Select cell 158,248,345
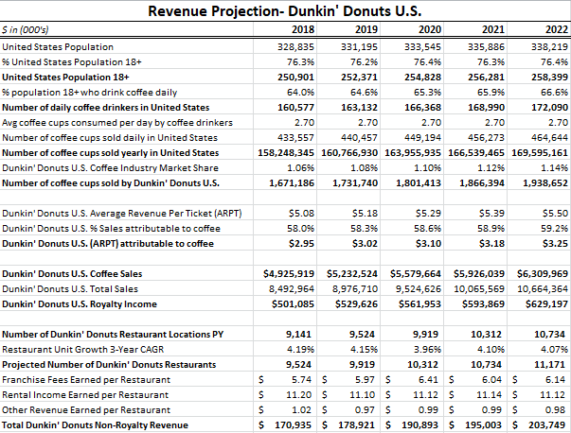 click(286, 153)
